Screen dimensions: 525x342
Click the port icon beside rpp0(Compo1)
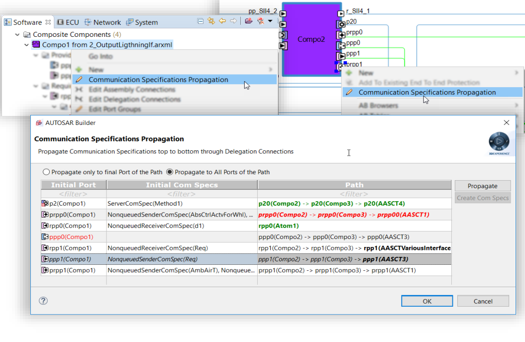click(x=45, y=226)
